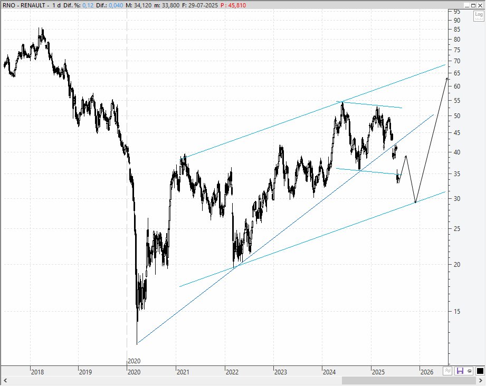
Task: Click the 30 price axis label
Action: (457, 199)
